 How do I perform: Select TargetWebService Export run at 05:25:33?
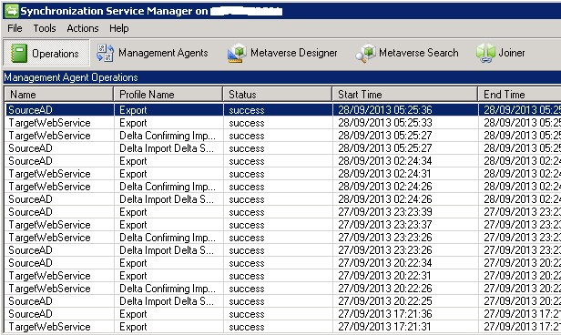282,123
